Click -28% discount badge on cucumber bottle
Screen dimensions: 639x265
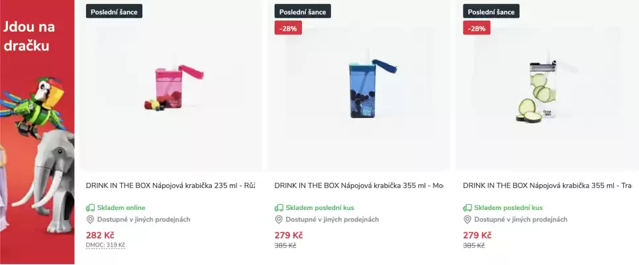pos(476,28)
